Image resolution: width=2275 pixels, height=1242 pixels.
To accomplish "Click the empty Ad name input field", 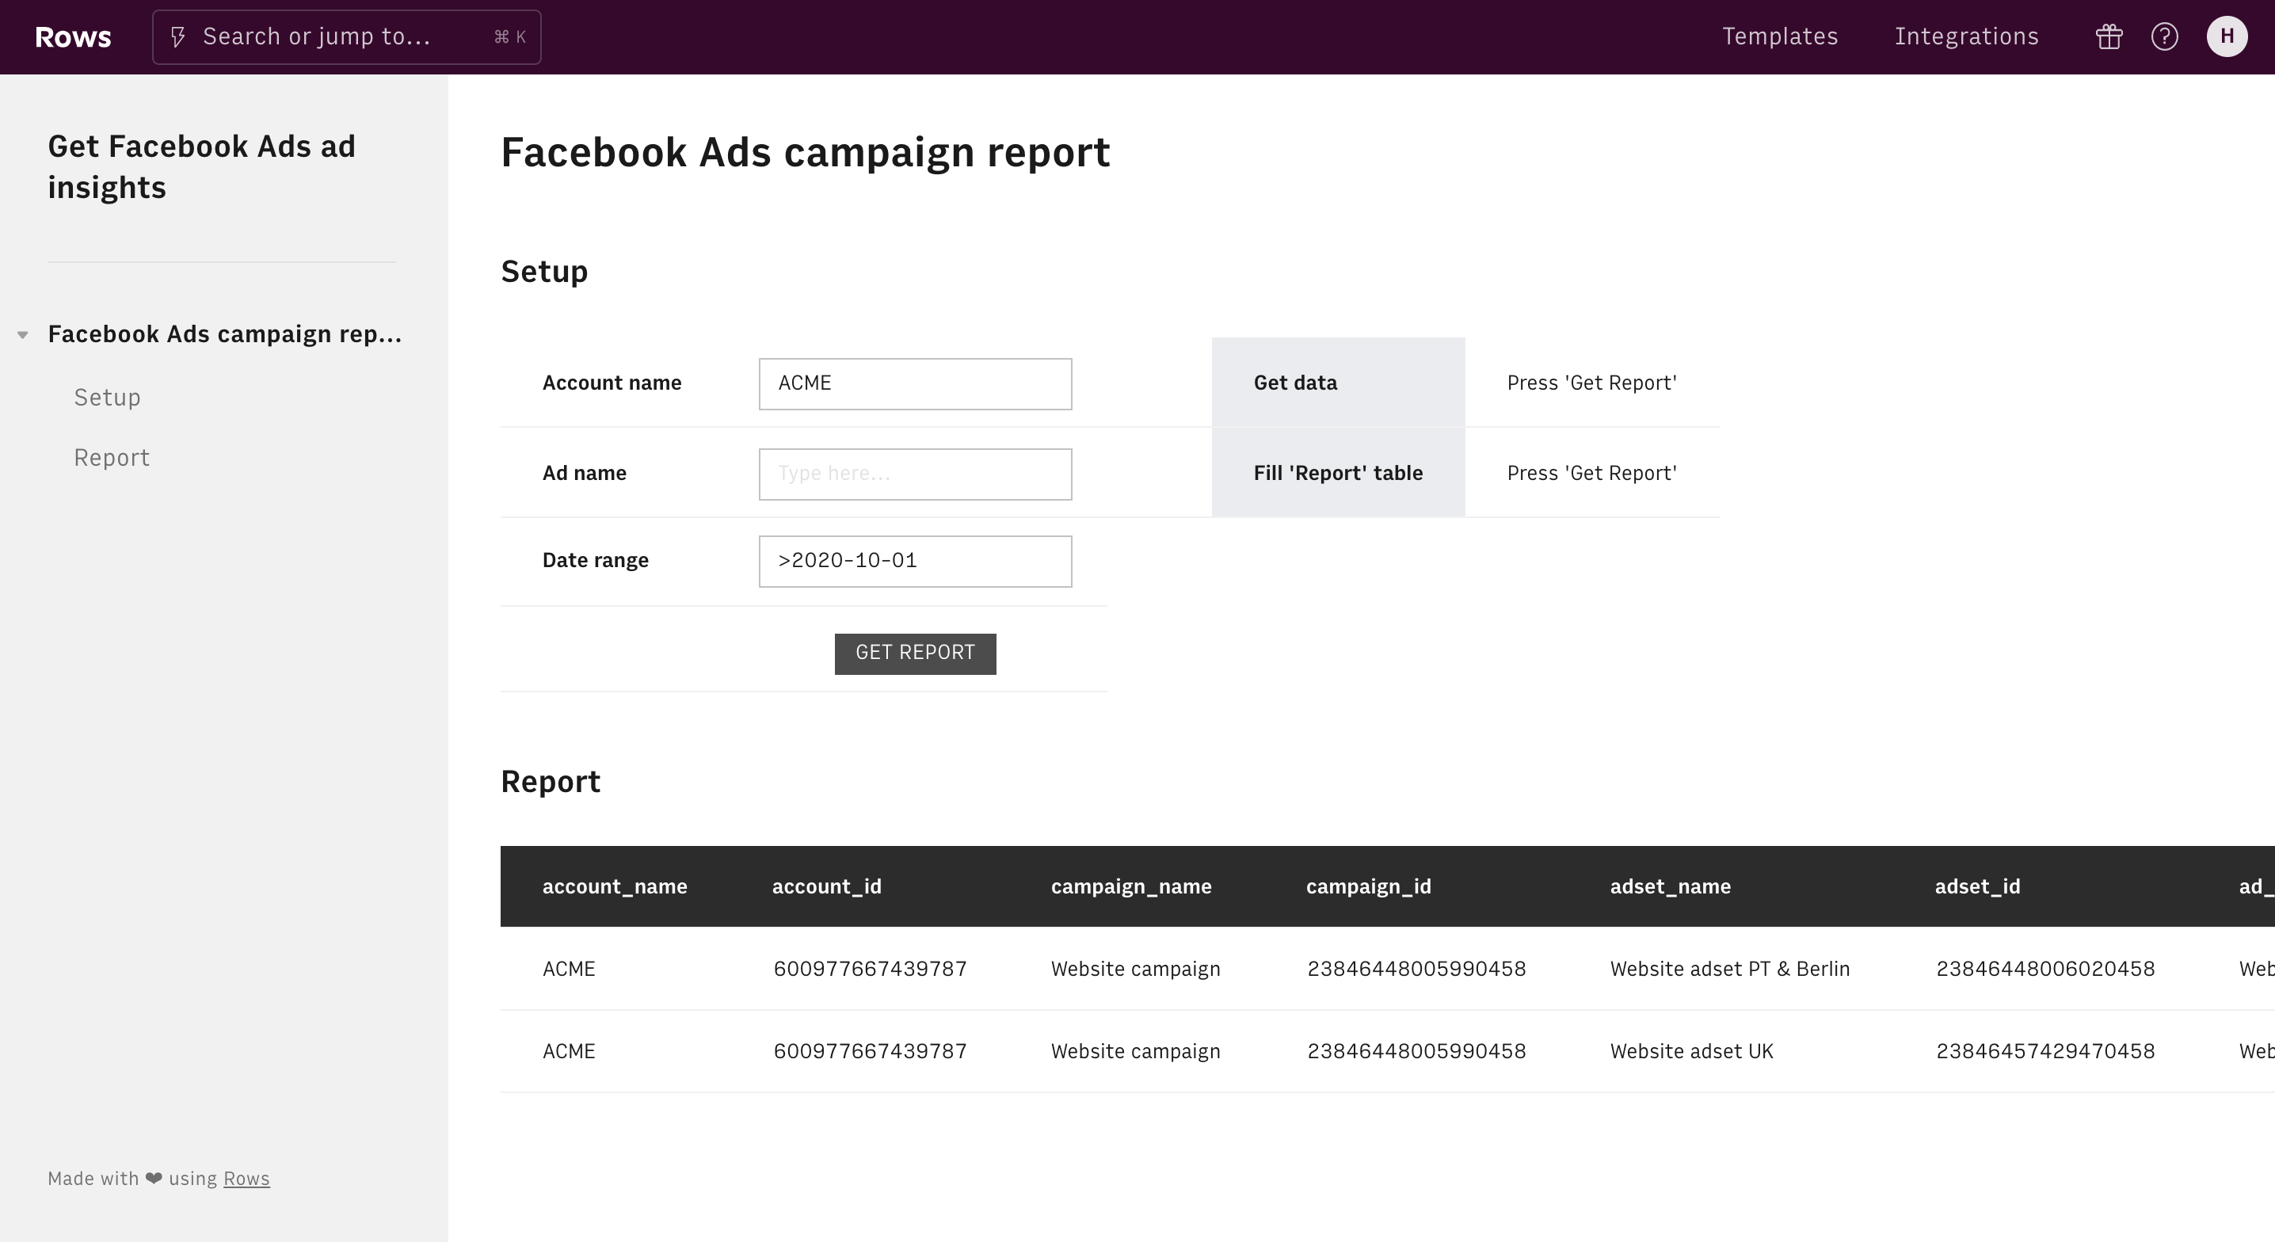I will click(915, 474).
